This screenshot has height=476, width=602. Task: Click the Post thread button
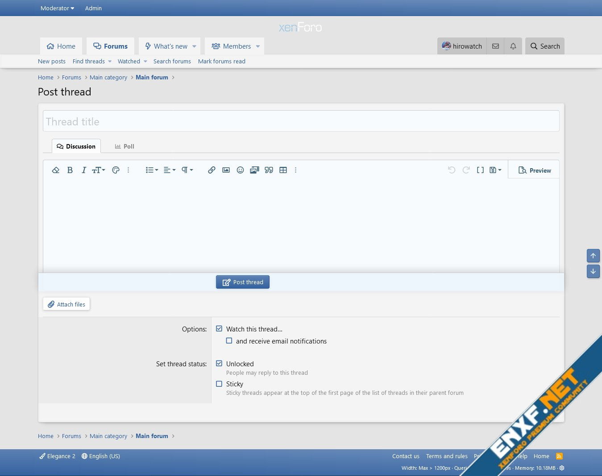243,282
